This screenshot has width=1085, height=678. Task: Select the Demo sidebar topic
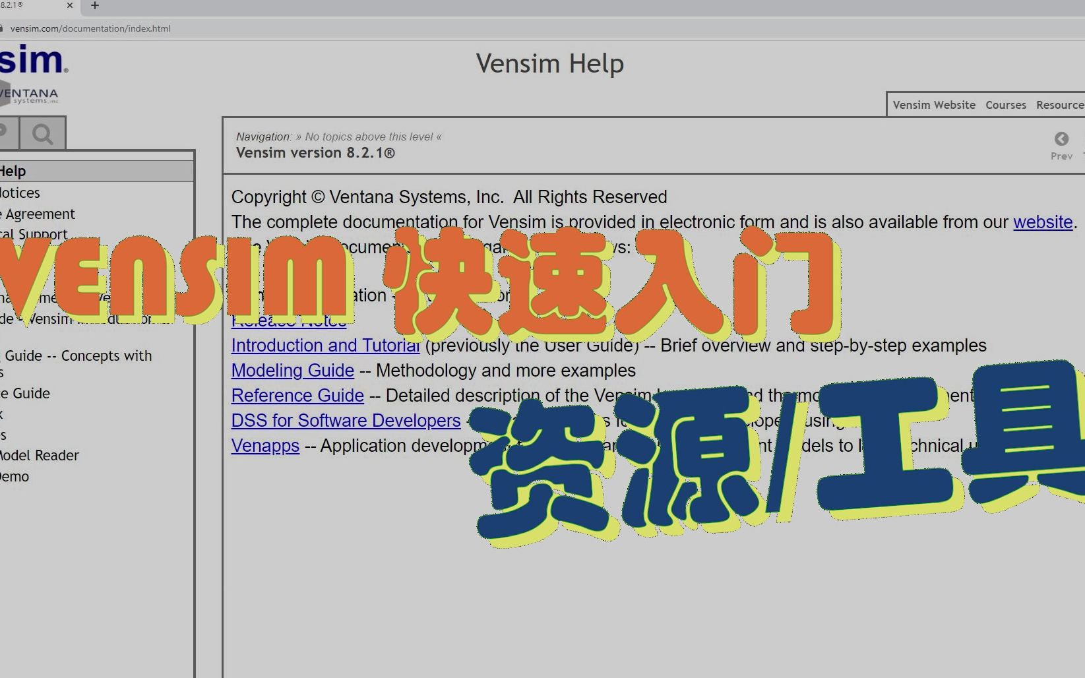point(15,476)
